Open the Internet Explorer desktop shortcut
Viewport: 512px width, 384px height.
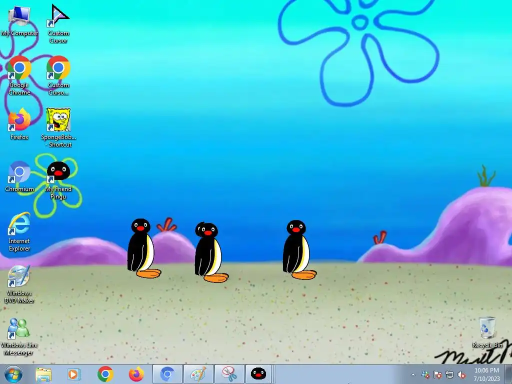19,232
